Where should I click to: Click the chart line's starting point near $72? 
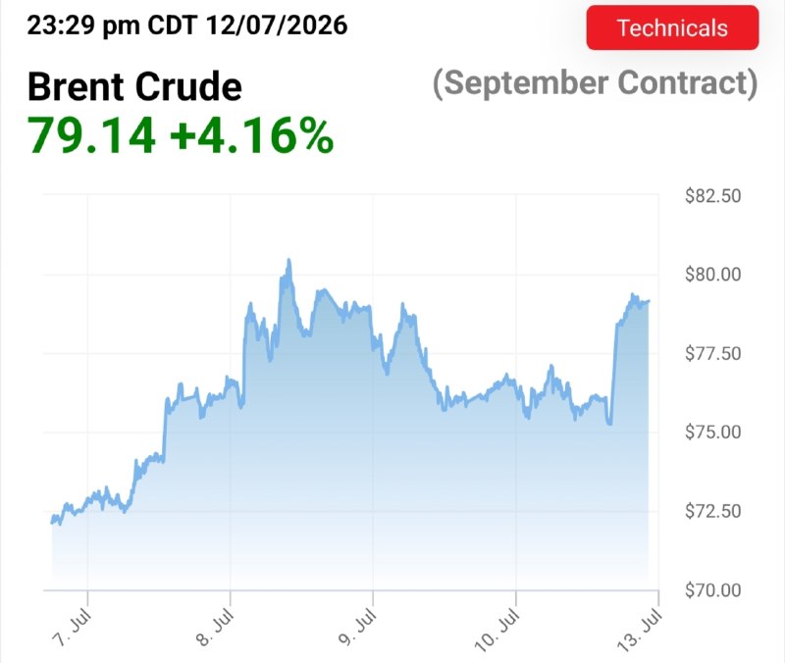pos(52,523)
